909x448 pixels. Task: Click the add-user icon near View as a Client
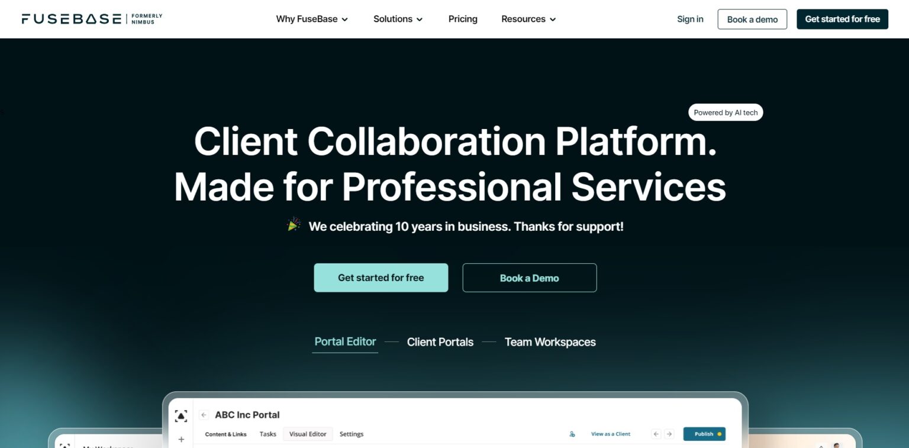tap(572, 434)
